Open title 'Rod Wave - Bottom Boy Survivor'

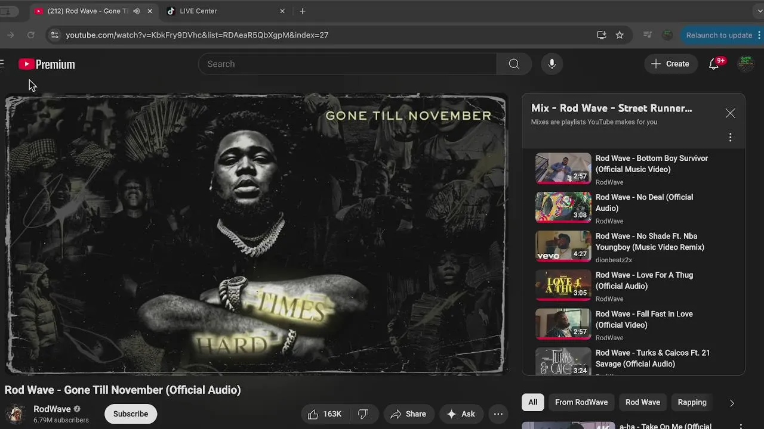[652, 164]
